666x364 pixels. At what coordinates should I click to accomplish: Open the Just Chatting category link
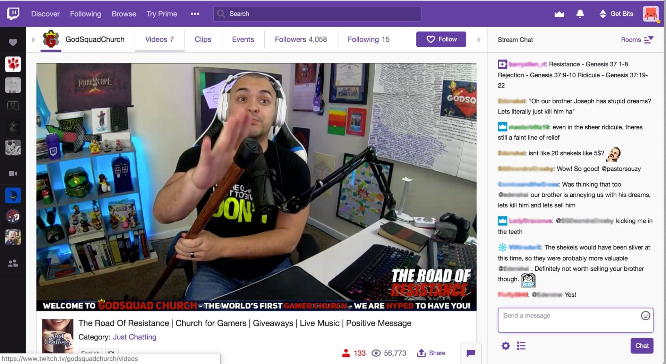[135, 337]
